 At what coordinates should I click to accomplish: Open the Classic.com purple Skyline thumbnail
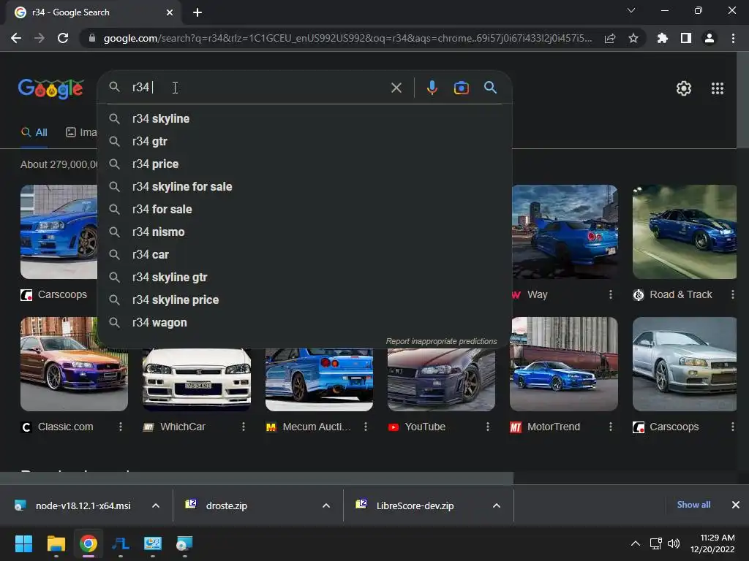(74, 364)
